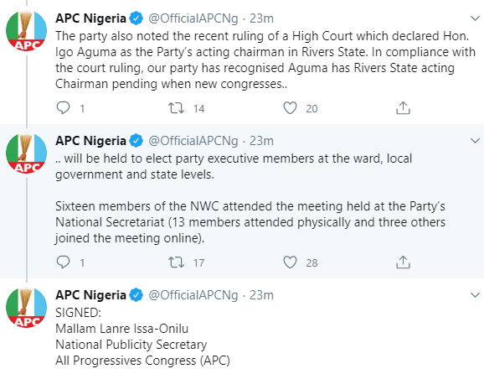Open the 23m timestamp of the SIGNED tweet
Image resolution: width=484 pixels, height=374 pixels.
click(261, 295)
